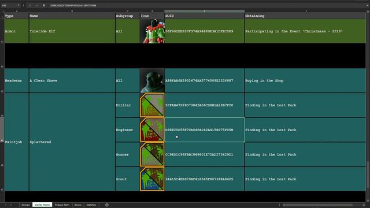Select the 'Headwear' type cell
Screen dimensions: 370x208
17,80
